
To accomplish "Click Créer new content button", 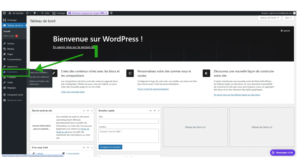I will point(45,13).
